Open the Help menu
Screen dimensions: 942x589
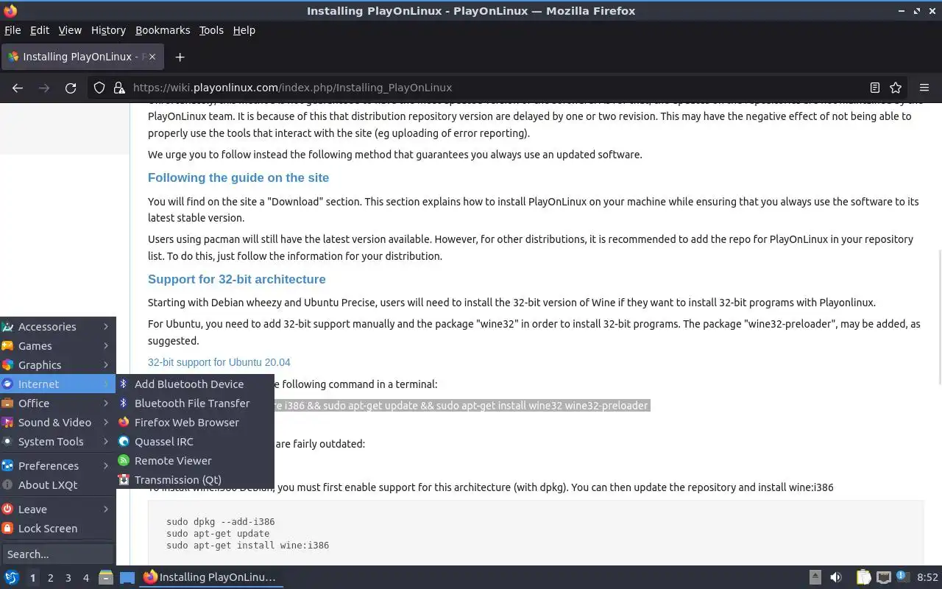(244, 30)
